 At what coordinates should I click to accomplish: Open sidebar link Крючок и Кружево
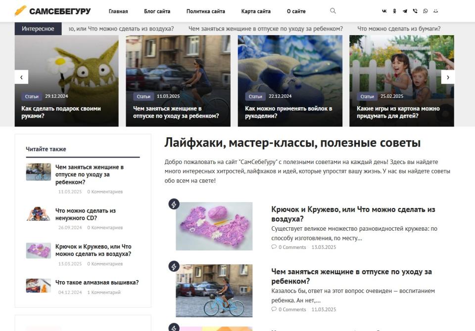[x=94, y=250]
